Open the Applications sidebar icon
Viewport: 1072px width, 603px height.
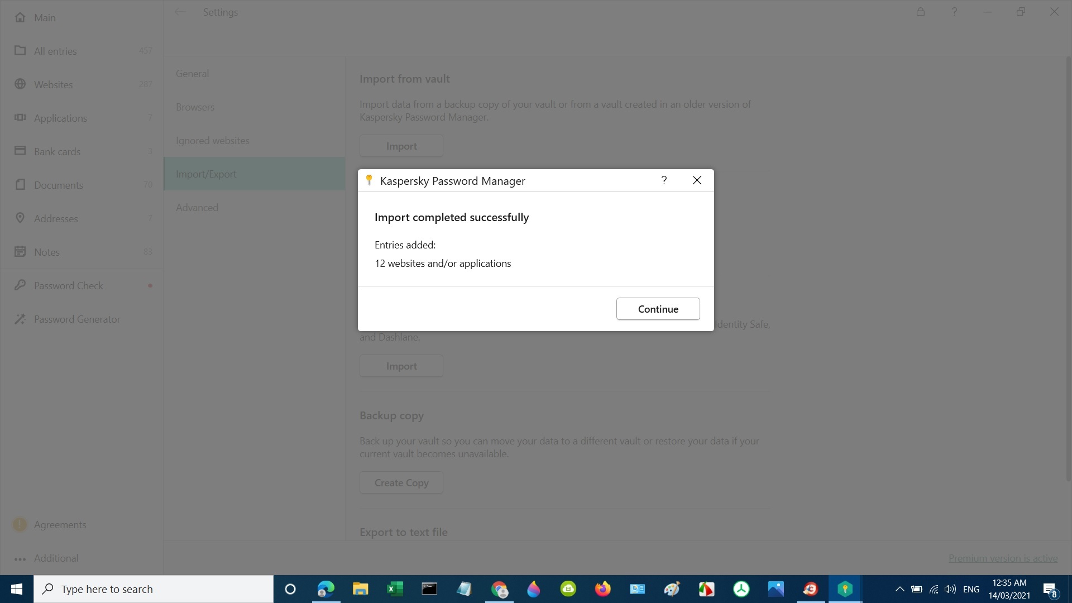pyautogui.click(x=20, y=117)
